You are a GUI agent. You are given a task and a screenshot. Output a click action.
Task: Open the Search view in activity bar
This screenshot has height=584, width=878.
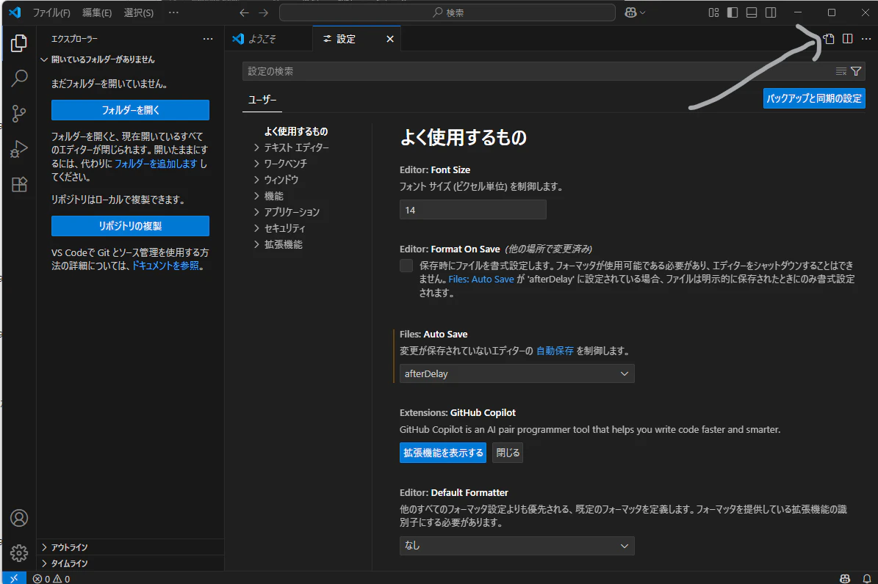pos(19,79)
